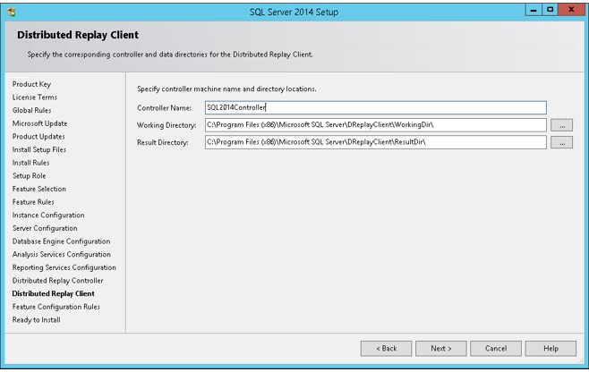Maximize the SQL Server 2014 Setup window
This screenshot has height=372, width=589.
[550, 10]
